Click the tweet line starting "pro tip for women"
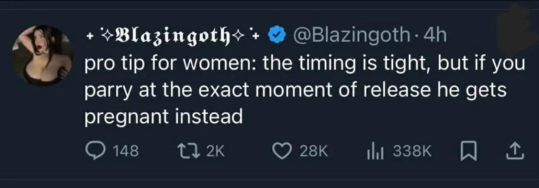Viewport: 539px width, 188px height. tap(304, 64)
